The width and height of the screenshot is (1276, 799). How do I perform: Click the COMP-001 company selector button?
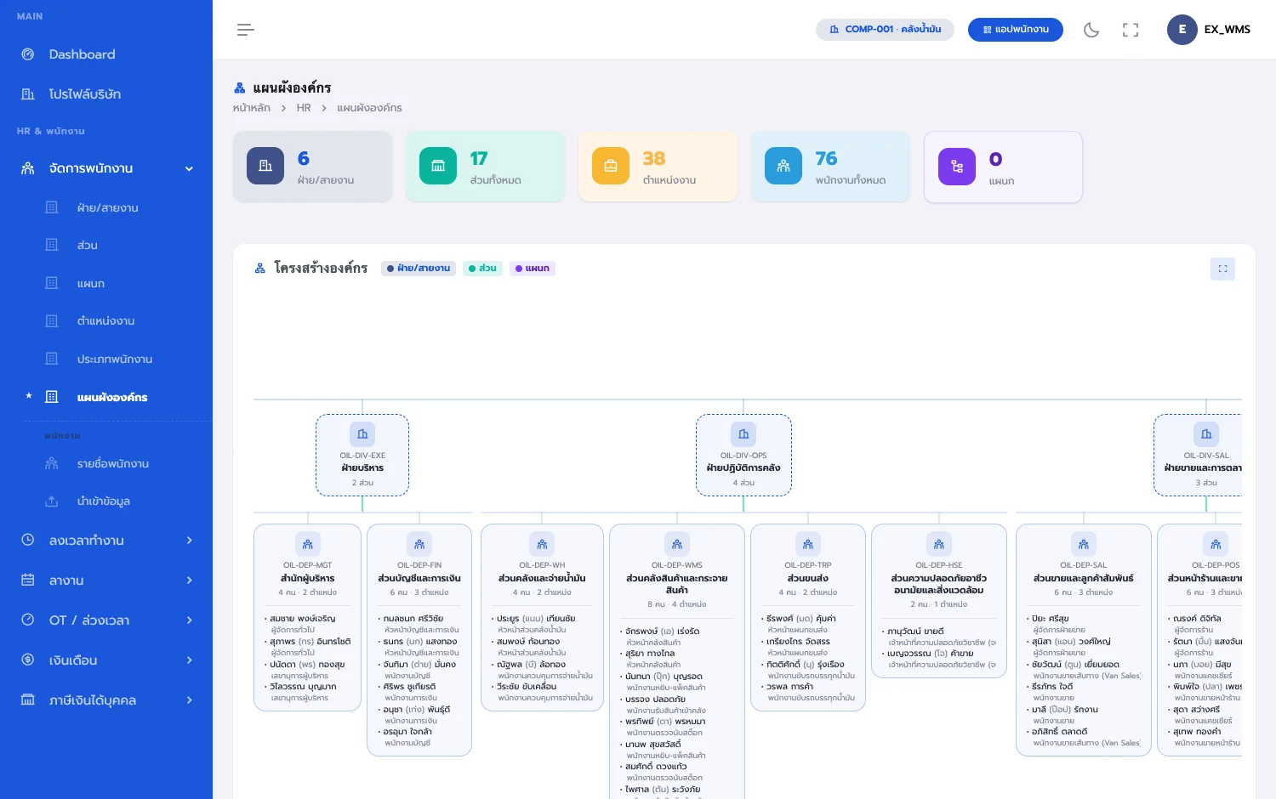885,30
